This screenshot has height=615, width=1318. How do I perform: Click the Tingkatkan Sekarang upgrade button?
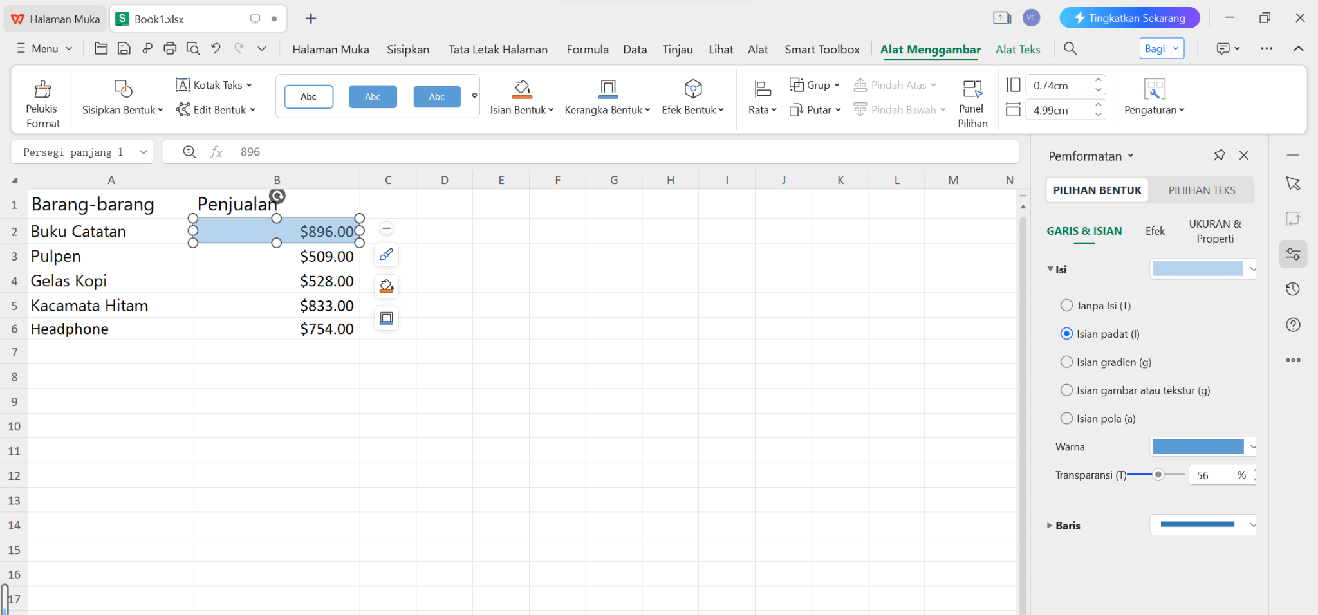coord(1129,17)
